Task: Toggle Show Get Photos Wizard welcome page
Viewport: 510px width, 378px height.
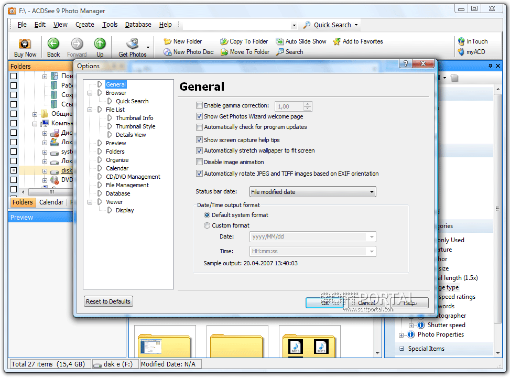Action: 199,116
